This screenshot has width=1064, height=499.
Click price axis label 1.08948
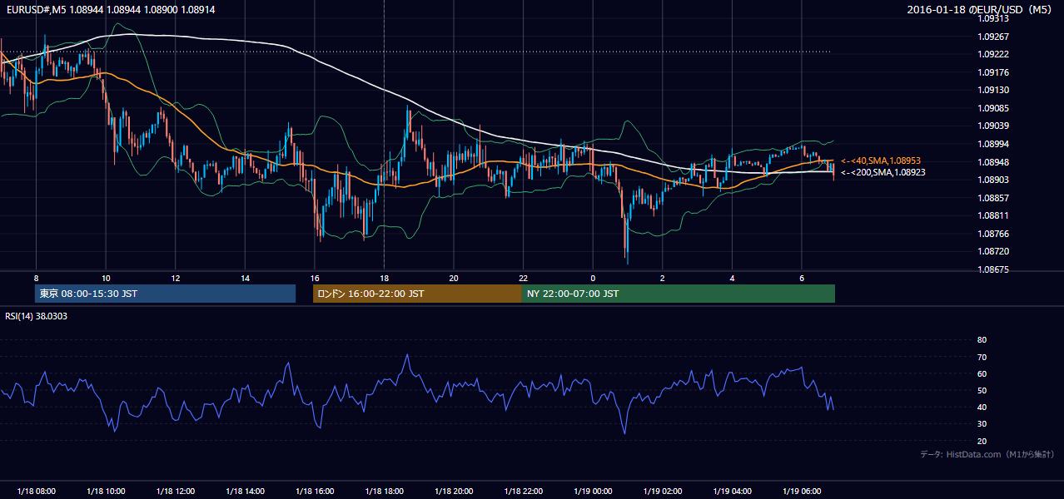[992, 162]
